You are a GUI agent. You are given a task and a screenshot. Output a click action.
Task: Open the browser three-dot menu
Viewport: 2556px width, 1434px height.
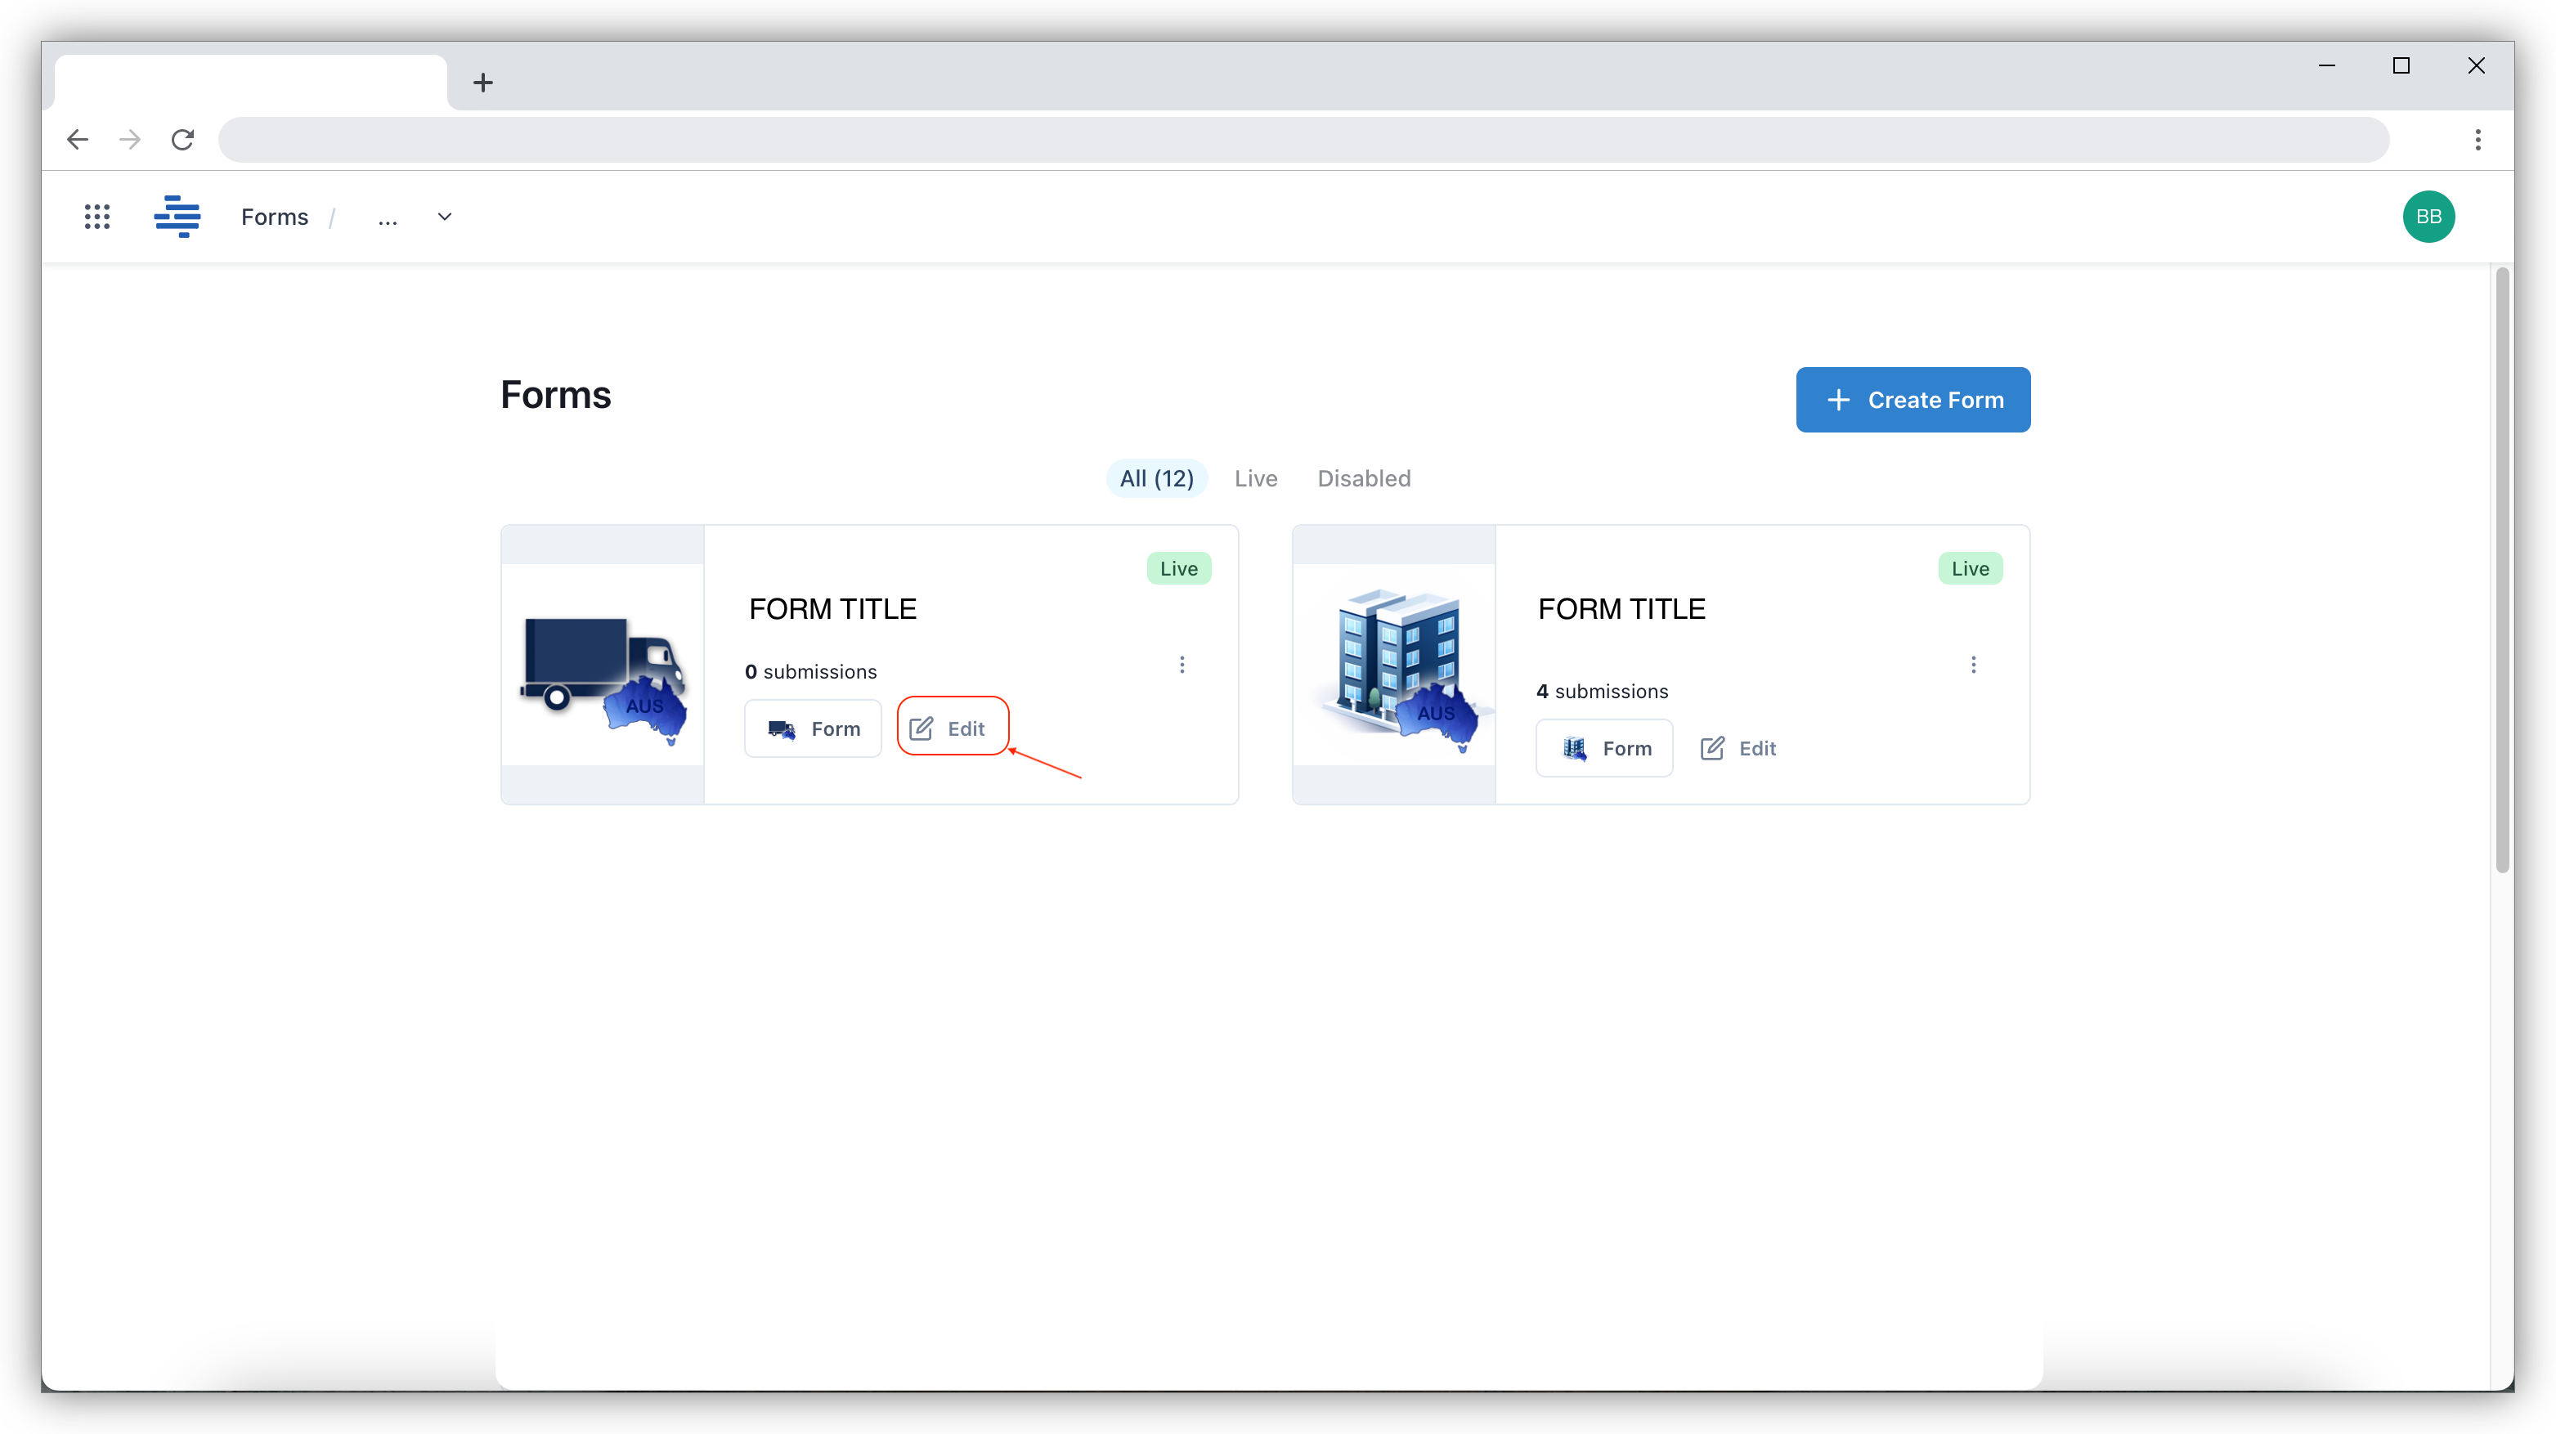click(x=2477, y=140)
